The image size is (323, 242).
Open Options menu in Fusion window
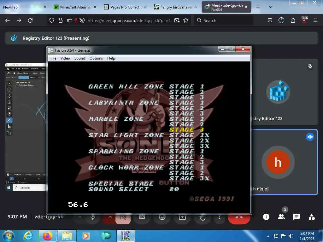point(96,58)
